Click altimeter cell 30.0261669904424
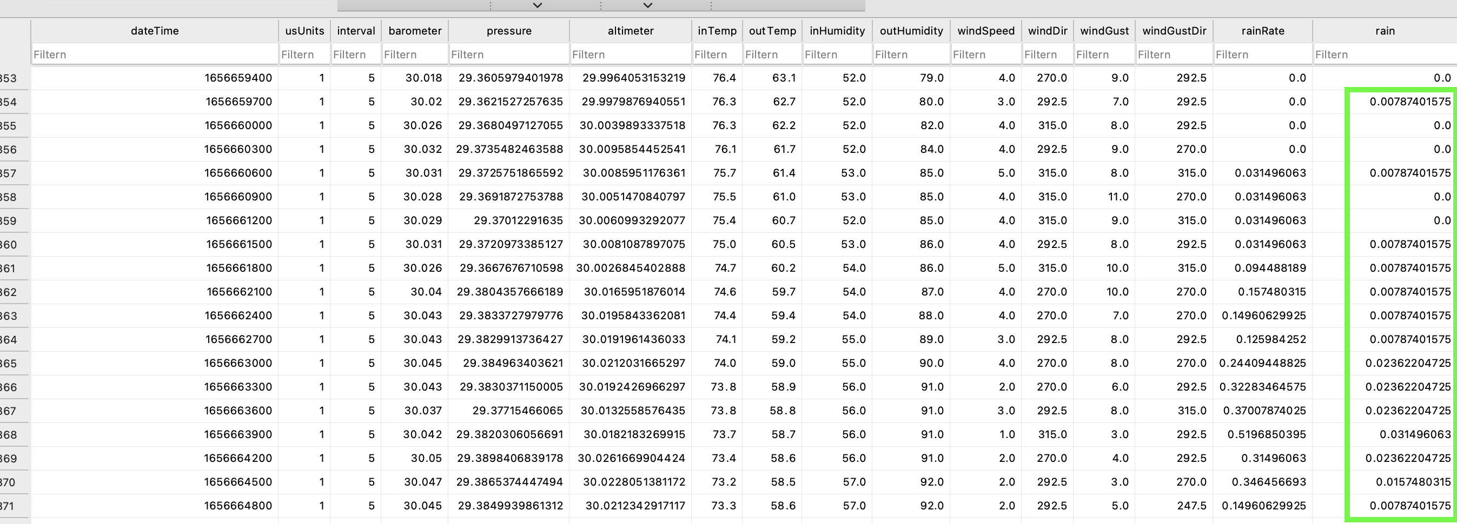Screen dimensions: 1457x524 [631, 458]
